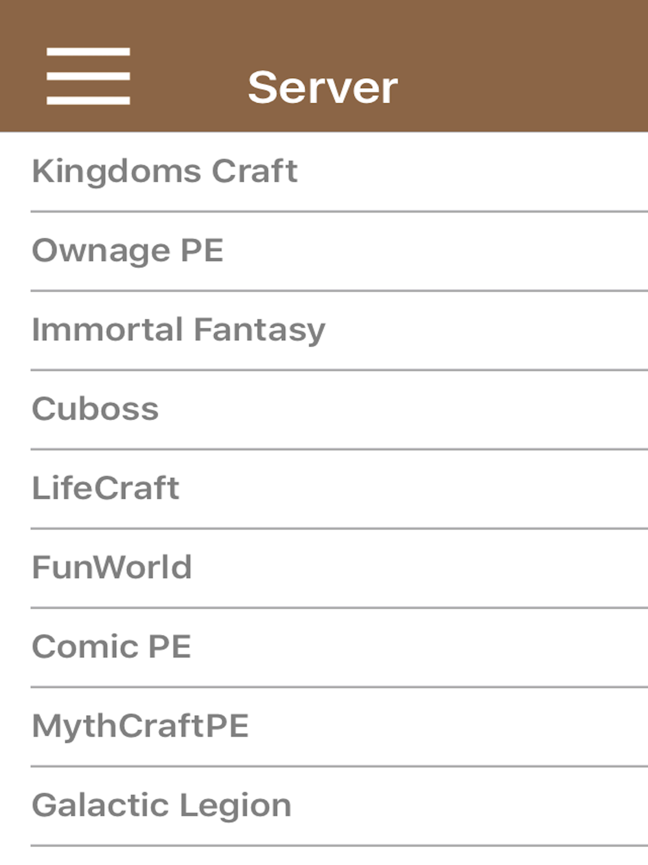Tap the Immortal Fantasy row
The image size is (648, 865).
pyautogui.click(x=324, y=330)
